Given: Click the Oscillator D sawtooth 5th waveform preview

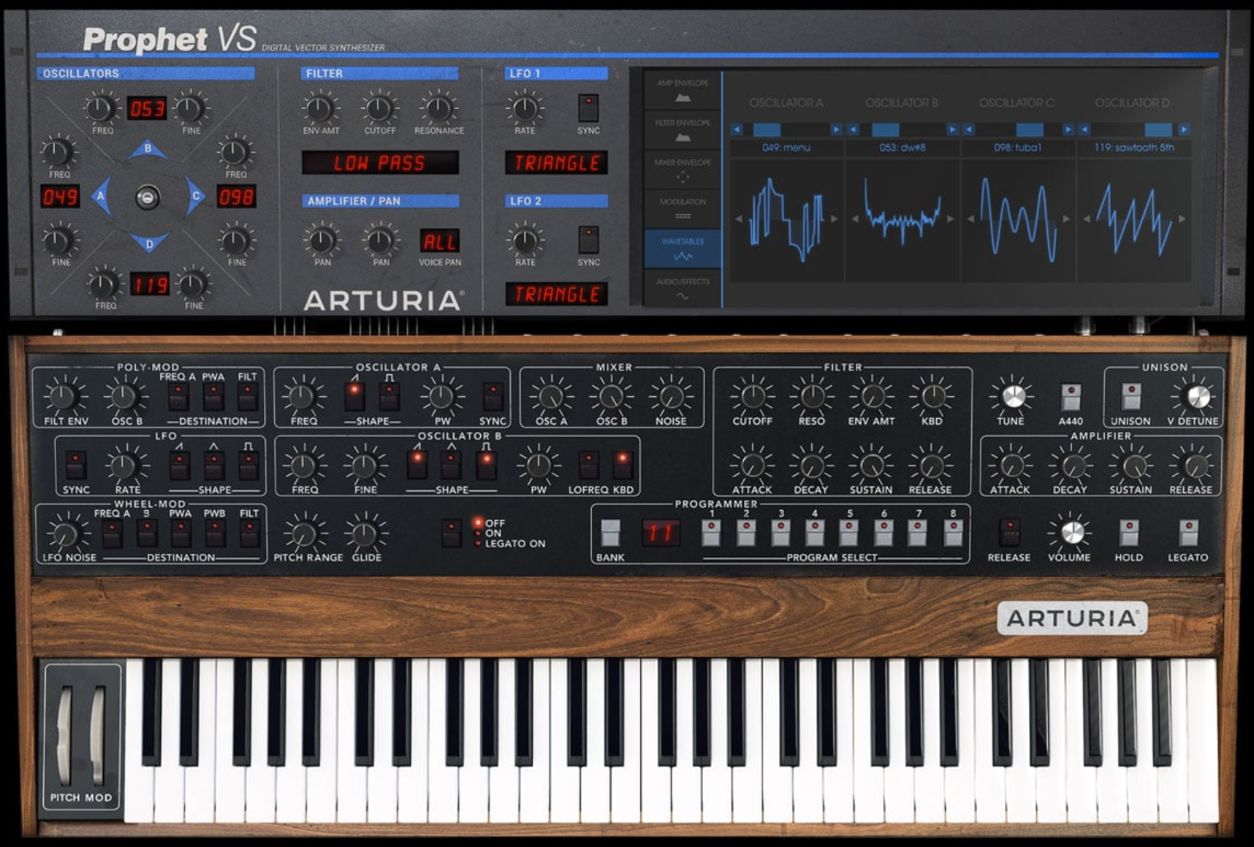Looking at the screenshot, I should (1134, 219).
